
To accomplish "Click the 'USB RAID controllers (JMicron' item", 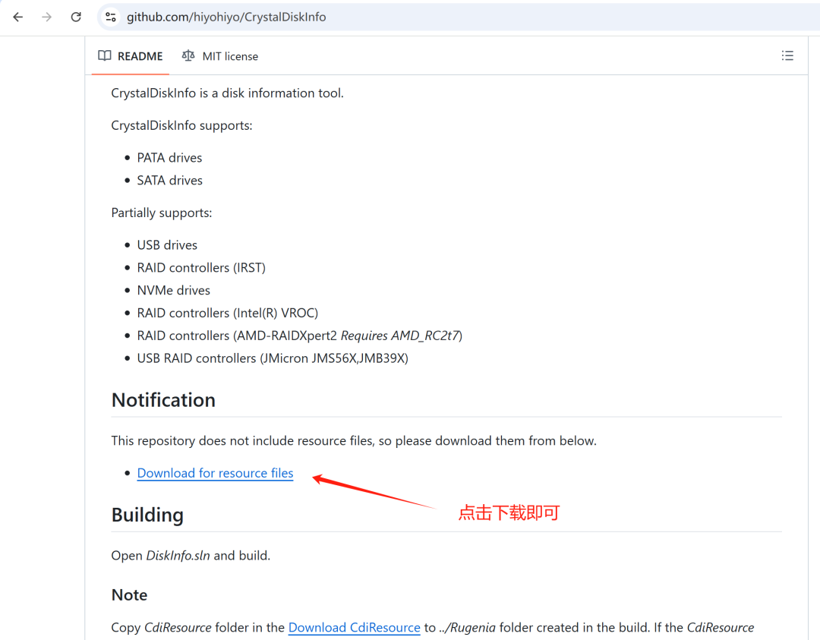I will tap(273, 358).
